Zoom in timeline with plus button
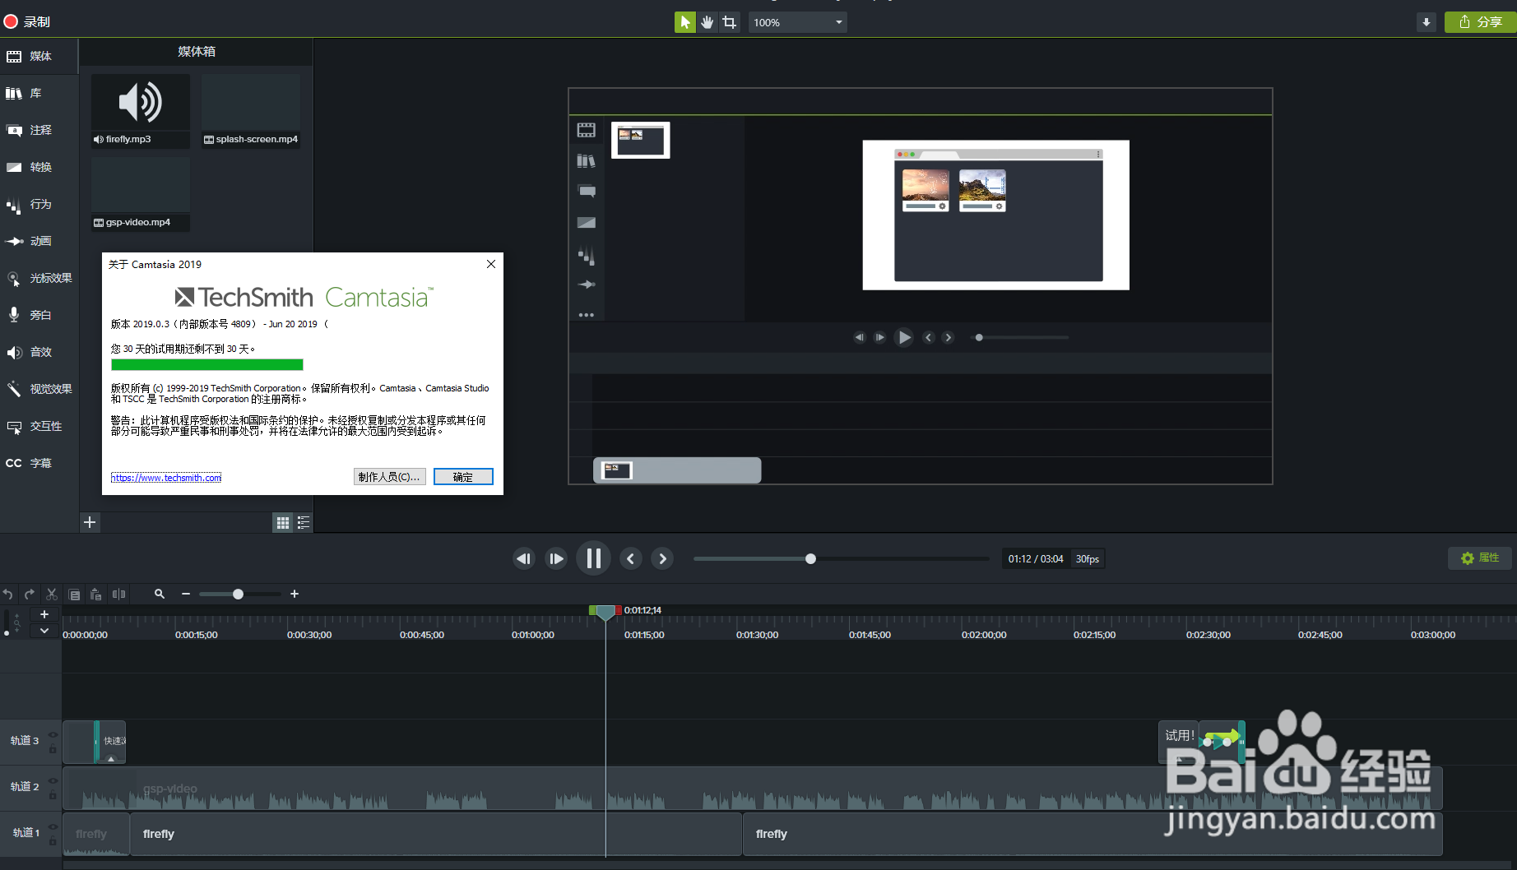Viewport: 1517px width, 870px height. (x=295, y=594)
